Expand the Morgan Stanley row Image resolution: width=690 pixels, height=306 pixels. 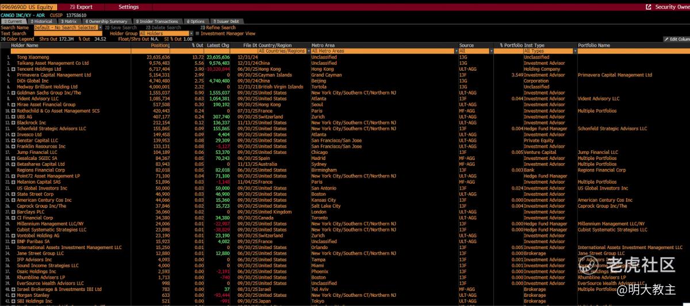pos(13,295)
